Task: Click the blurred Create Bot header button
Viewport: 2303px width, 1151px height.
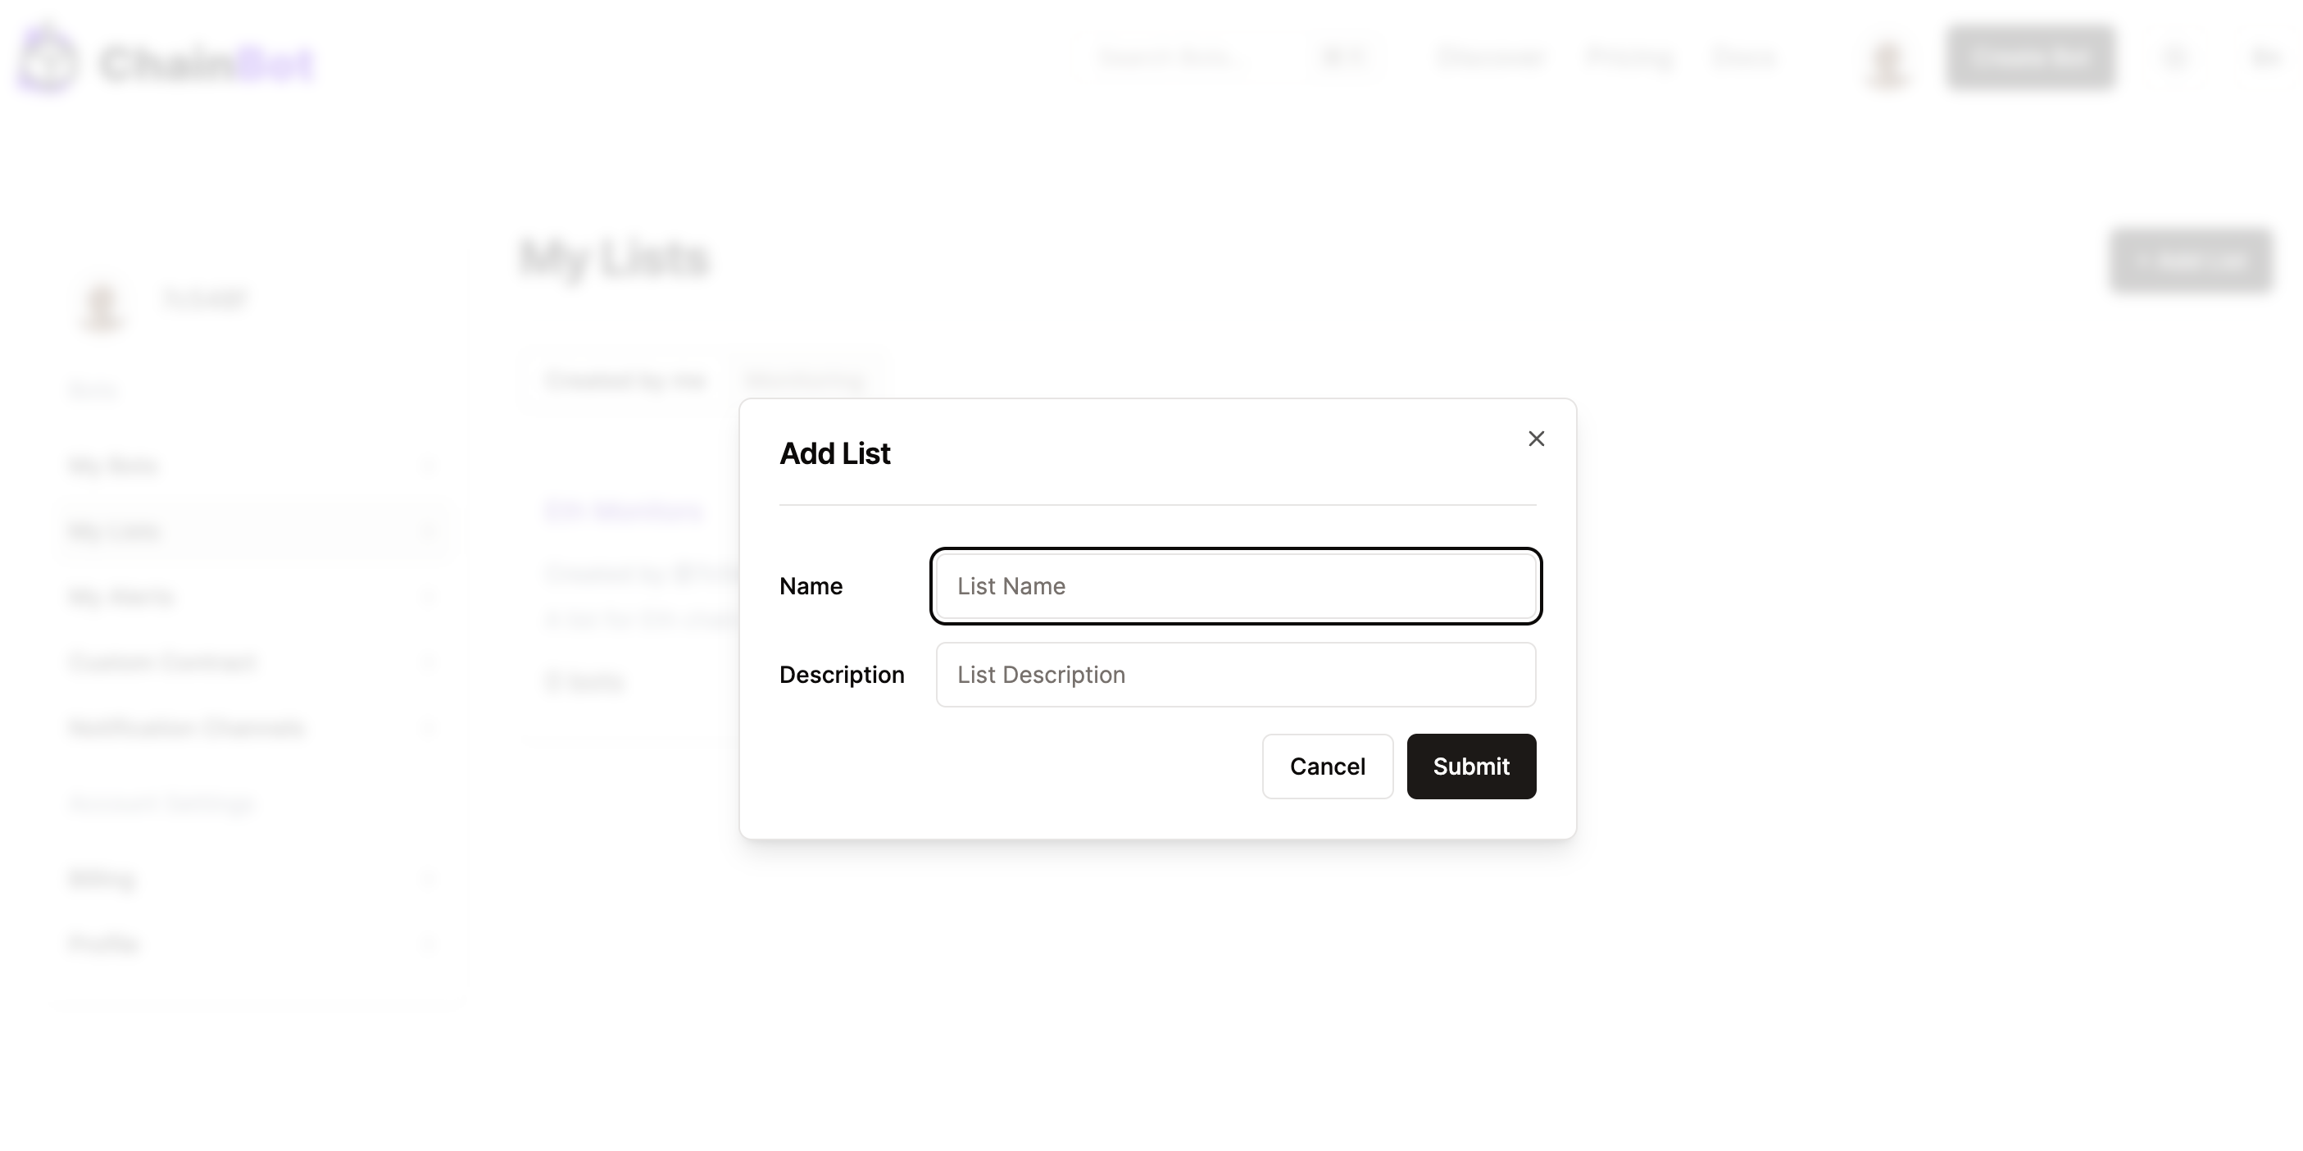Action: pyautogui.click(x=2030, y=58)
